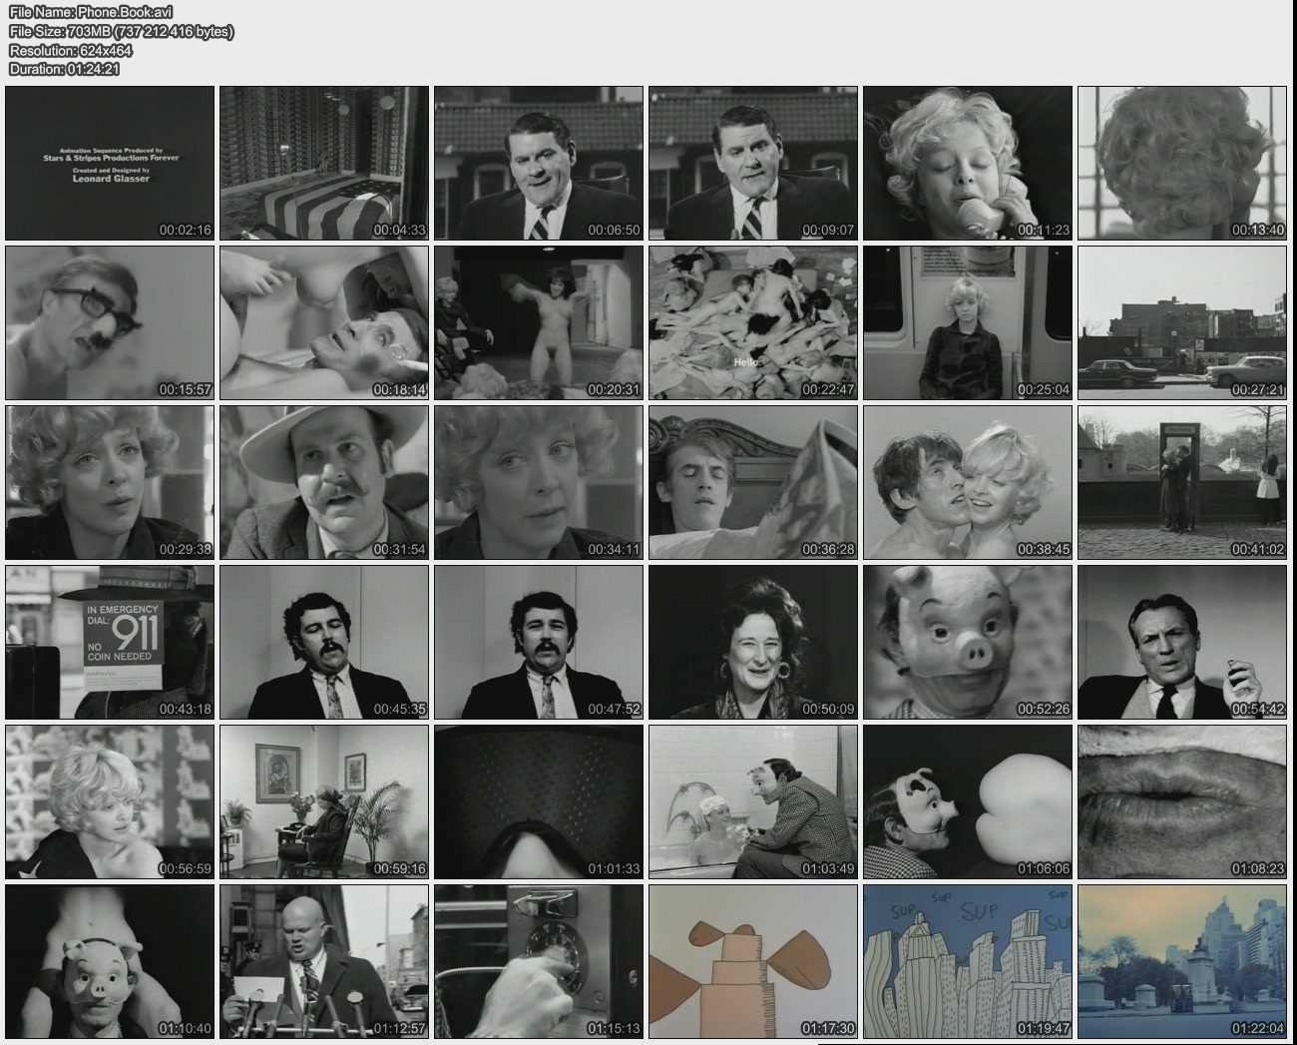The height and width of the screenshot is (1045, 1297).
Task: Open the pig mask close-up at 00:52:26
Action: click(968, 642)
